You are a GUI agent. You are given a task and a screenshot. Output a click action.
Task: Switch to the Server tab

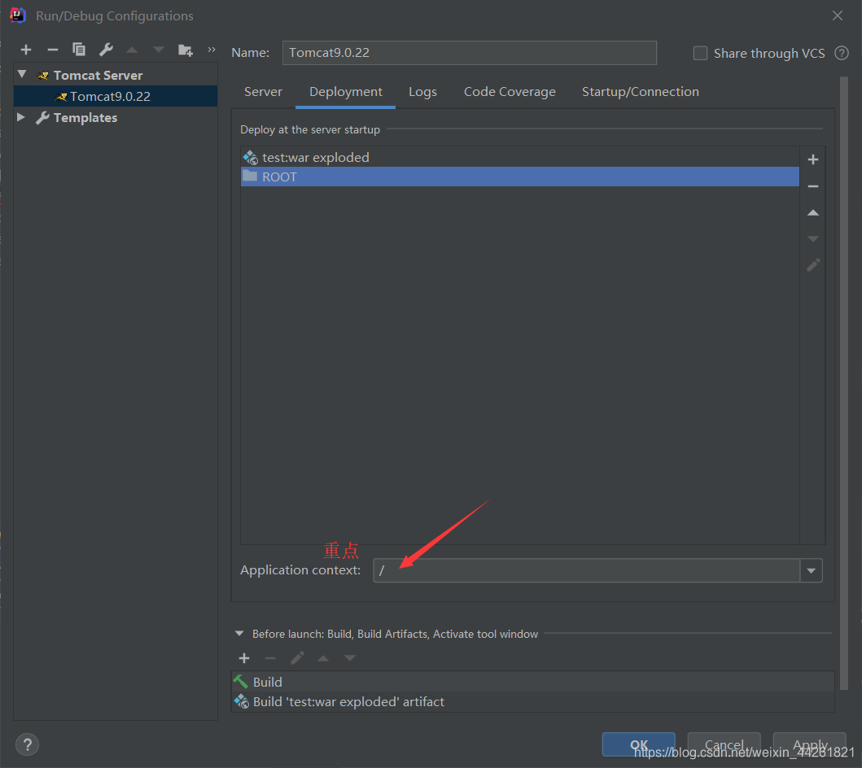[263, 92]
